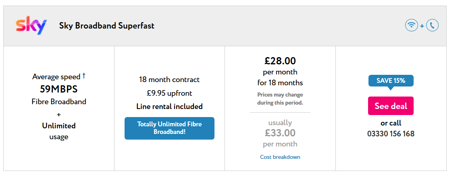Click the Line rental included text
462x177 pixels.
point(169,107)
